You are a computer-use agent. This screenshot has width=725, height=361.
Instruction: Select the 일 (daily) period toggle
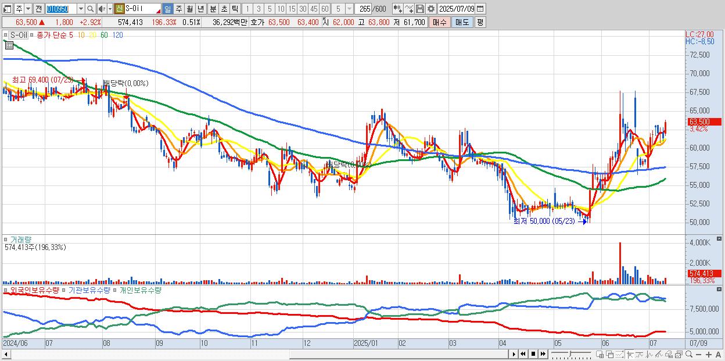point(167,9)
